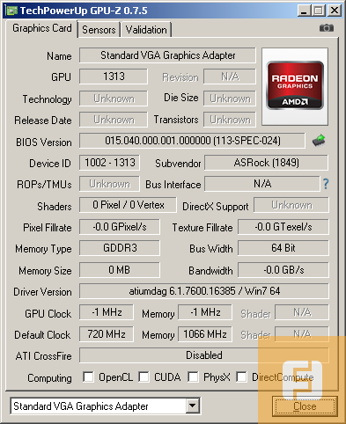This screenshot has width=346, height=424.
Task: Toggle the PhysX checkbox
Action: (x=193, y=376)
